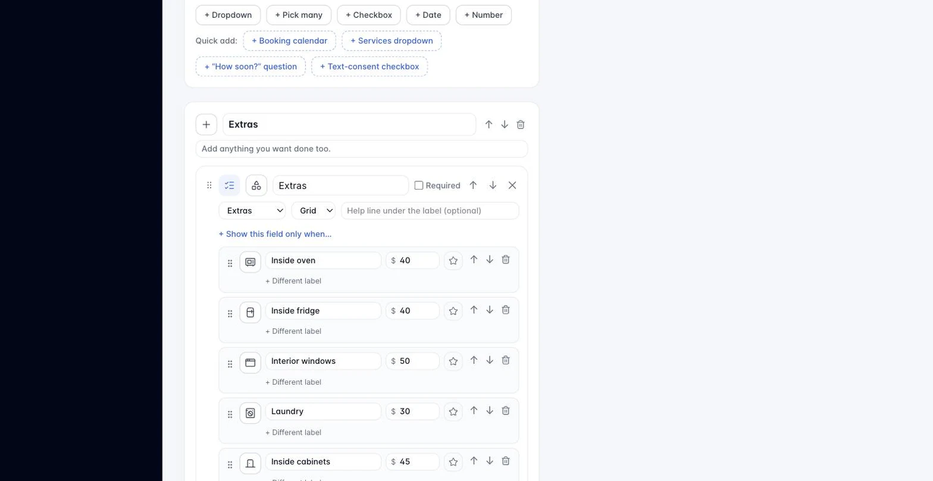Move the Extras section up
Image resolution: width=933 pixels, height=481 pixels.
tap(489, 124)
